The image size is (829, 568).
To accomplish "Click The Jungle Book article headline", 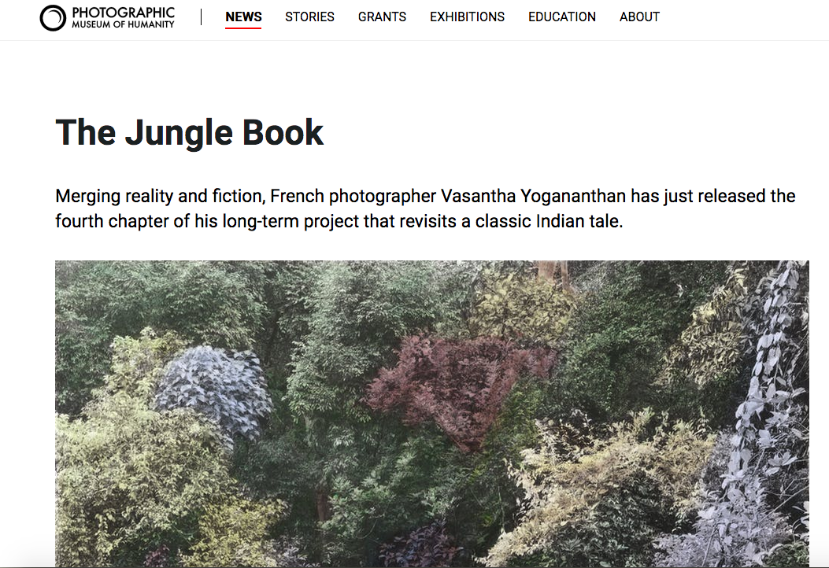I will click(189, 132).
